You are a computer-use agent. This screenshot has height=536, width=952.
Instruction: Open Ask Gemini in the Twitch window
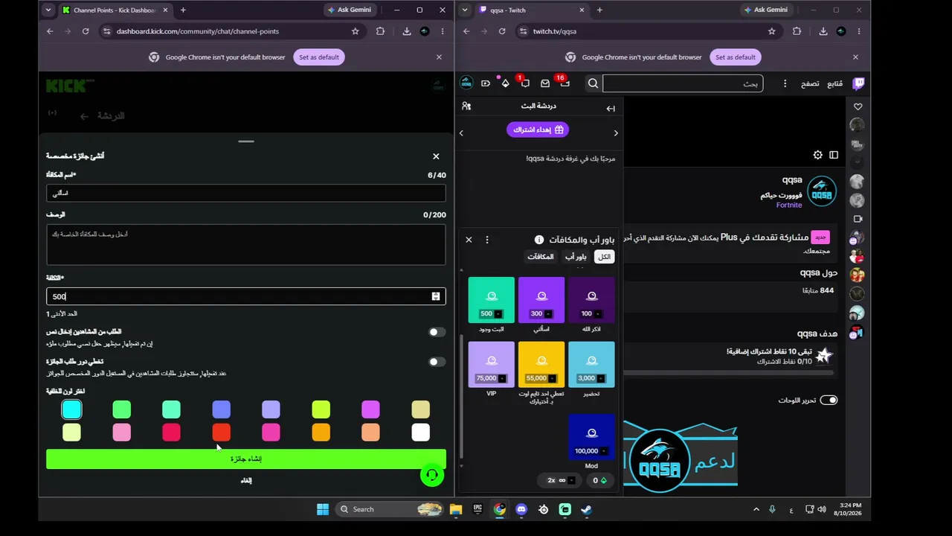[765, 10]
